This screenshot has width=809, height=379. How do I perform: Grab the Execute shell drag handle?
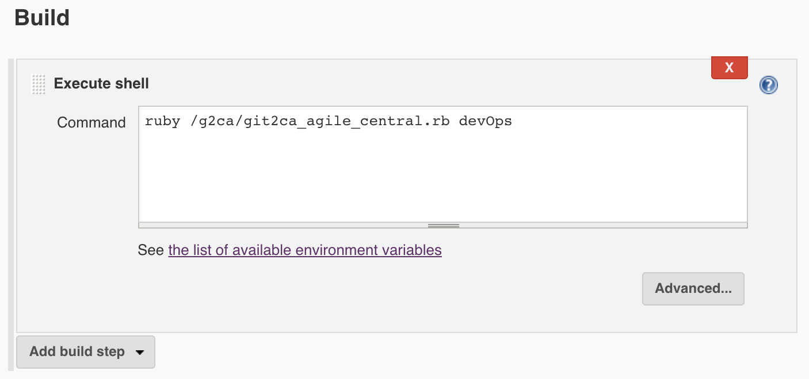[38, 84]
